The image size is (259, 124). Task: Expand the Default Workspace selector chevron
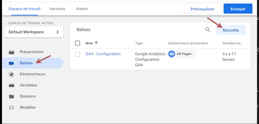click(58, 32)
